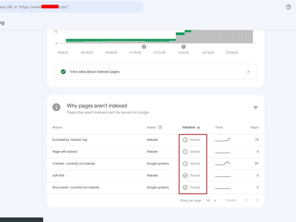This screenshot has width=296, height=222.
Task: Open the Rows per page dropdown
Action: tap(212, 200)
